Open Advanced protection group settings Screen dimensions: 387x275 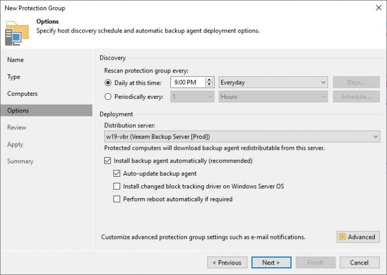click(x=358, y=237)
